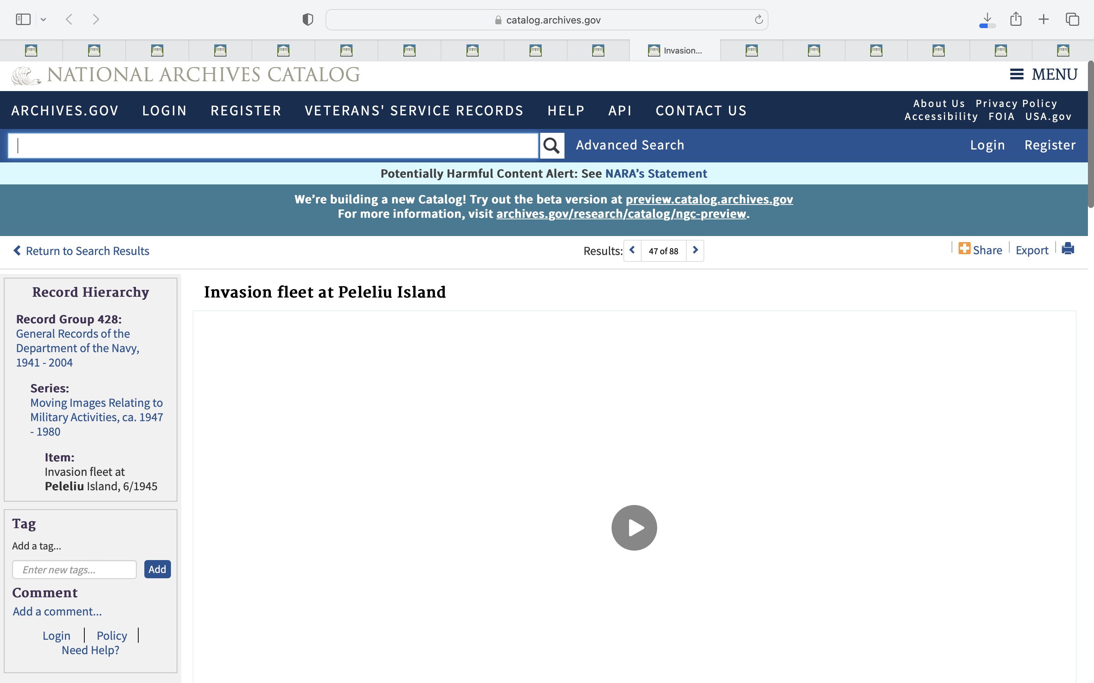Focus the Enter new tags field
Viewport: 1094px width, 683px height.
74,570
